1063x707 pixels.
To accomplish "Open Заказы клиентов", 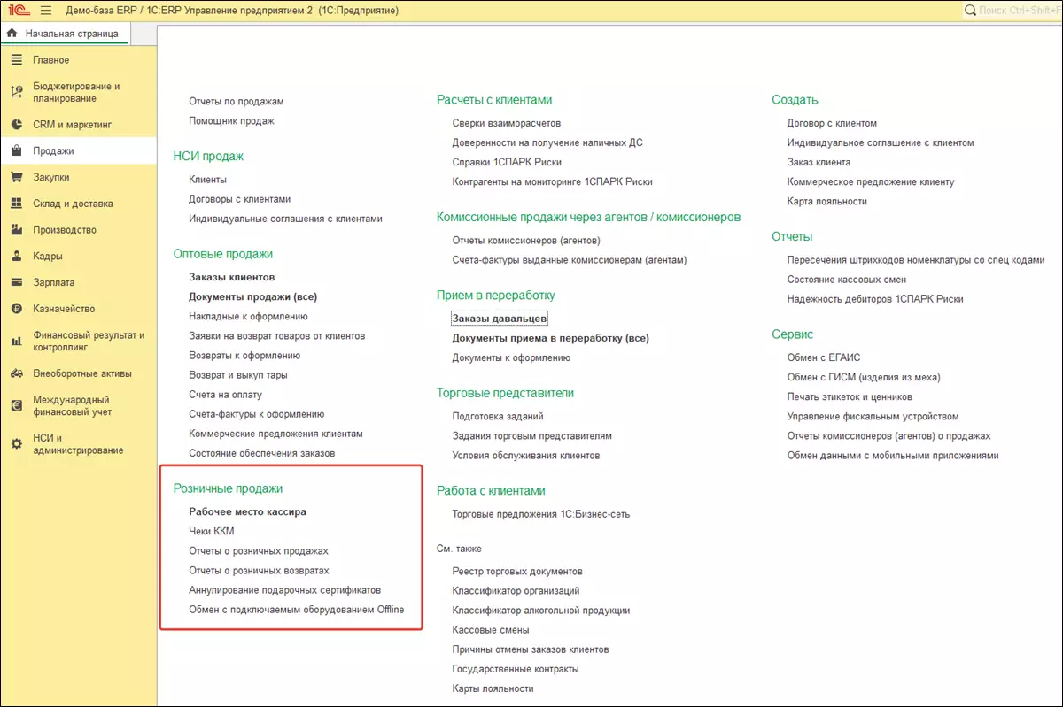I will point(232,277).
